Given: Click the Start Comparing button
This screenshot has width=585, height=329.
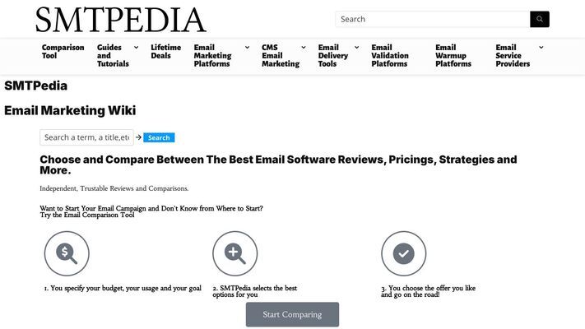Looking at the screenshot, I should point(293,314).
